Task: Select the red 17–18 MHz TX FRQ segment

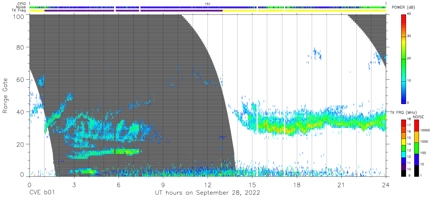Action: (403, 122)
